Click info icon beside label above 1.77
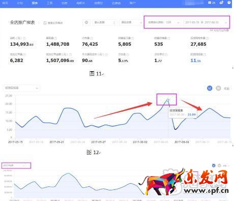Viewport: 234px width, 201px height. coord(166,54)
